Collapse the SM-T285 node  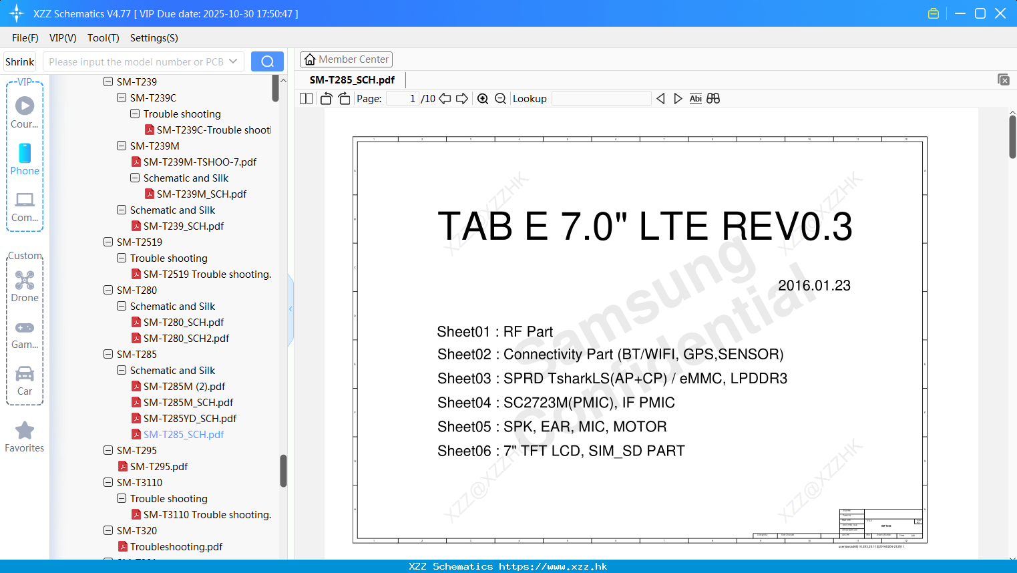click(108, 354)
